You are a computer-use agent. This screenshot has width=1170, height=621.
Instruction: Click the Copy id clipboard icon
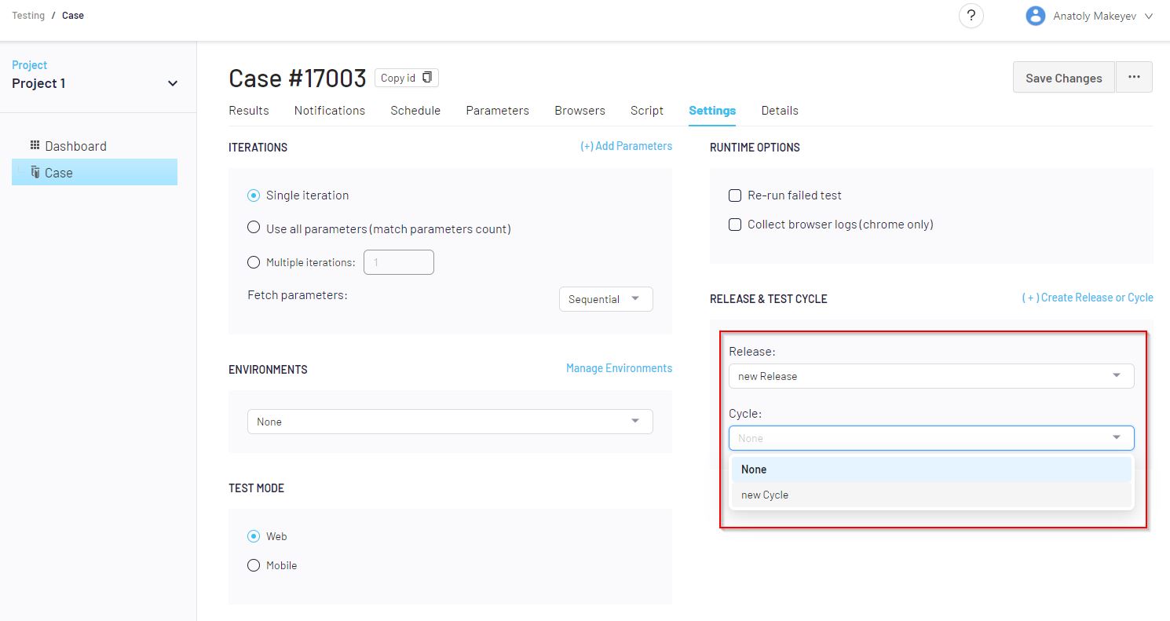(x=427, y=78)
